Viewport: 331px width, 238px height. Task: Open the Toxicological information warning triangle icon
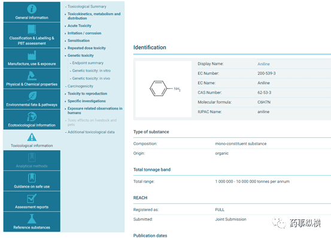32,137
